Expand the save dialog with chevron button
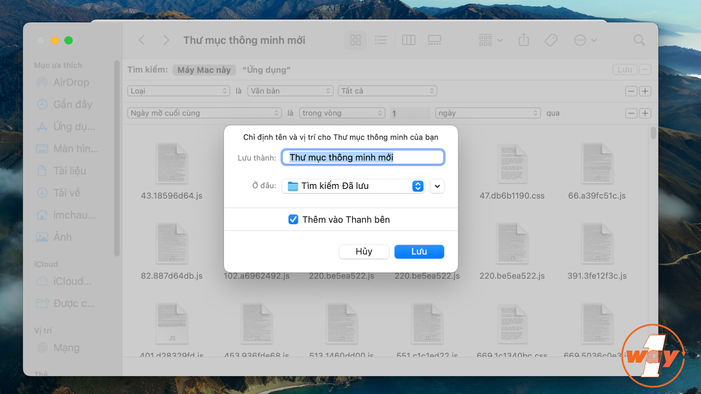The width and height of the screenshot is (701, 394). (437, 186)
